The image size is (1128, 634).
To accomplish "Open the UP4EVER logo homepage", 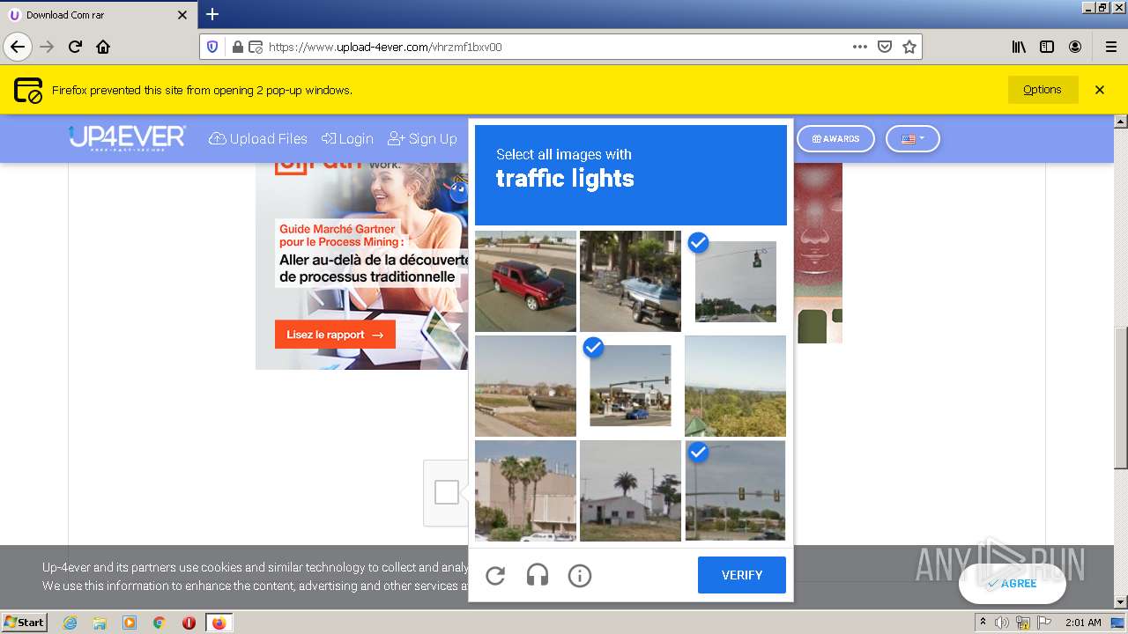I will point(127,138).
